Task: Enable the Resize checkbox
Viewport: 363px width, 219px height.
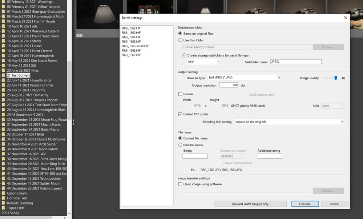Action: (180, 94)
